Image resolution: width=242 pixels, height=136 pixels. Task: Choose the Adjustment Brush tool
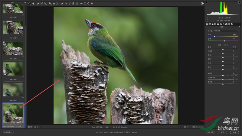pos(69,3)
